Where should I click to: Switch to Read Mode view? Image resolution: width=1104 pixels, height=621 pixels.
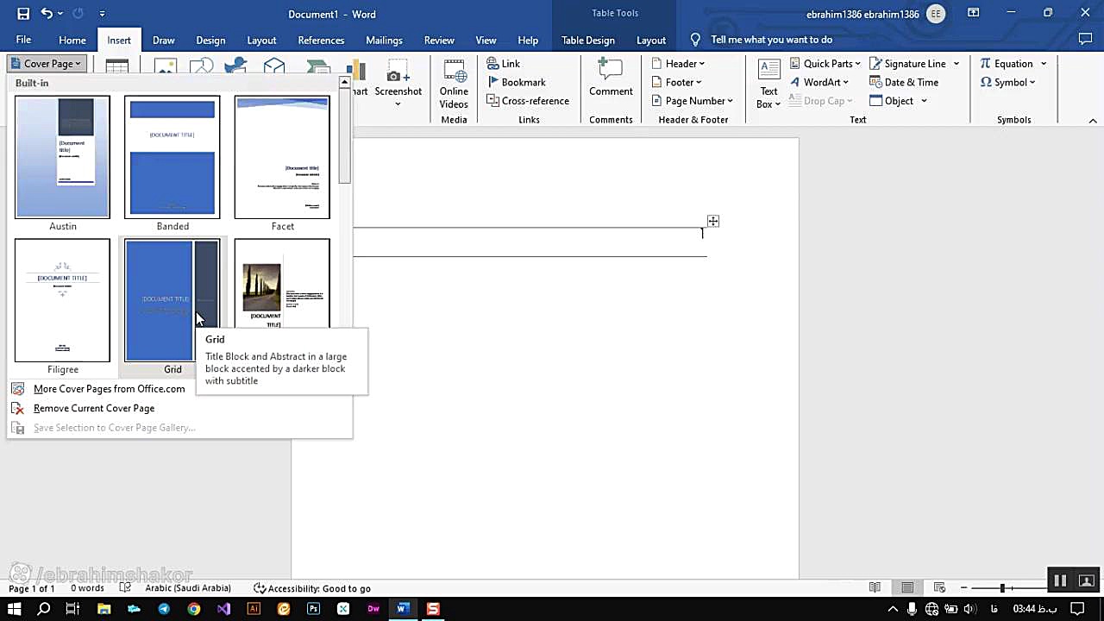tap(875, 588)
